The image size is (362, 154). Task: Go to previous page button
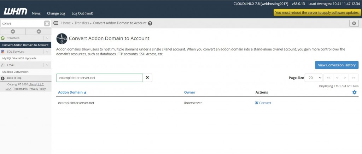(337, 78)
